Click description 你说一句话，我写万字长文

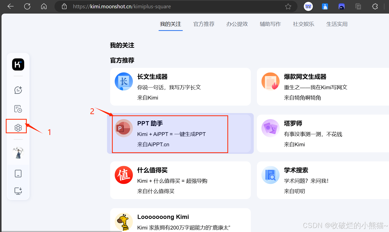(x=169, y=87)
